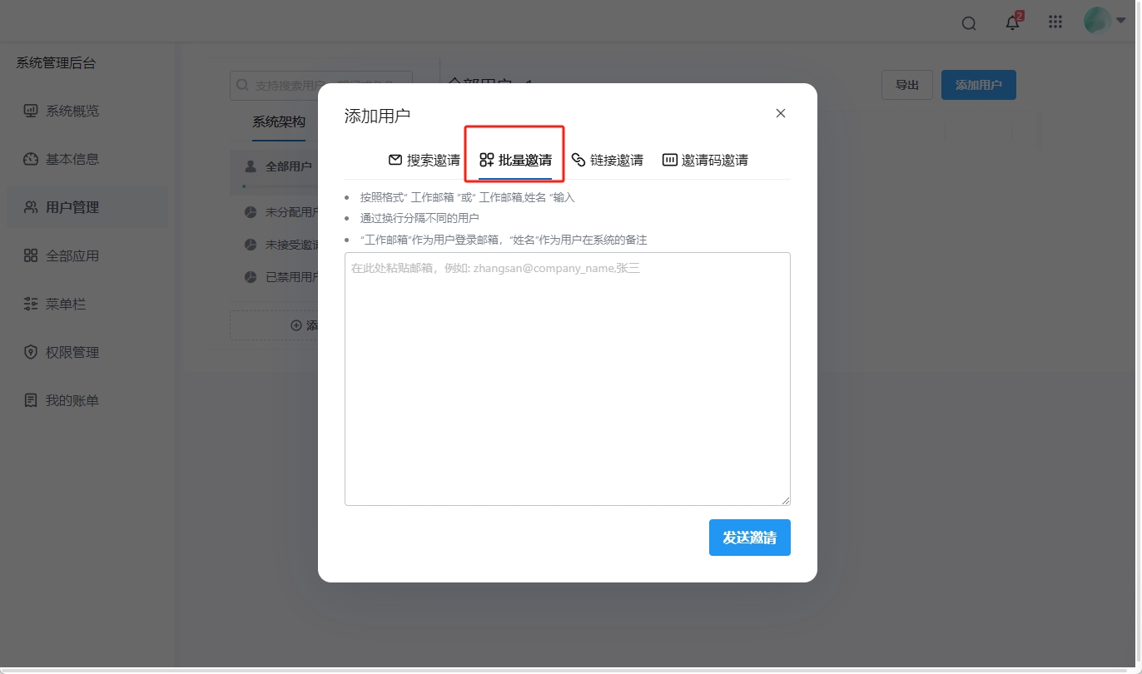Click the 导出 export button
Image resolution: width=1142 pixels, height=674 pixels.
[906, 84]
